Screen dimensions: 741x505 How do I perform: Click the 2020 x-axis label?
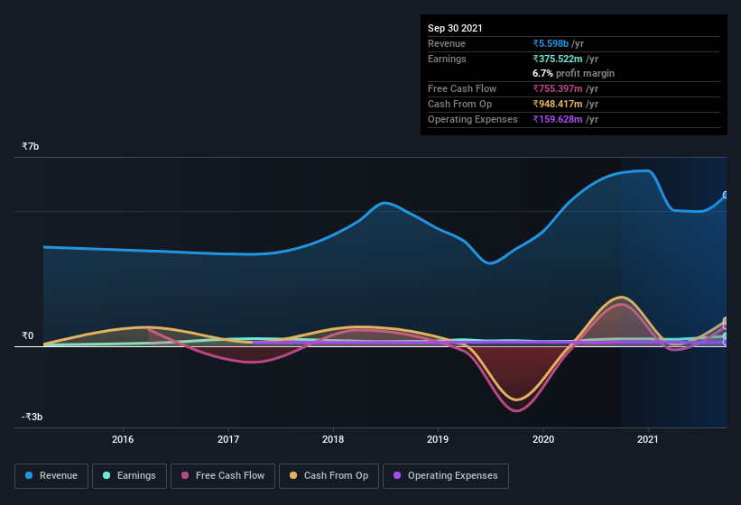[543, 439]
